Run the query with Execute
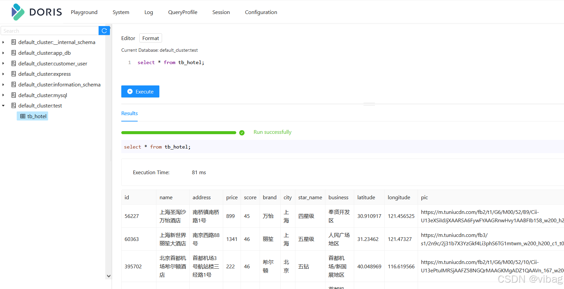 click(x=140, y=91)
